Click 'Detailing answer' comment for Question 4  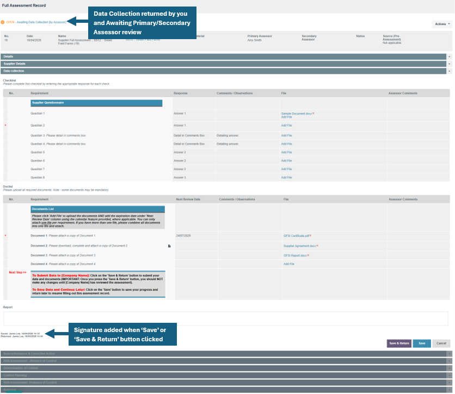tap(228, 144)
